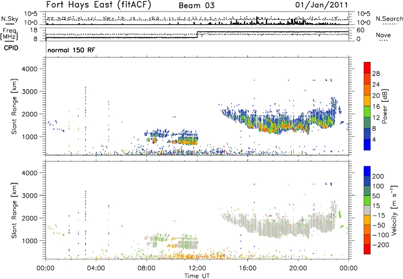
Task: Click the grey -15 to 15 velocity colorbar segment
Action: 367,210
